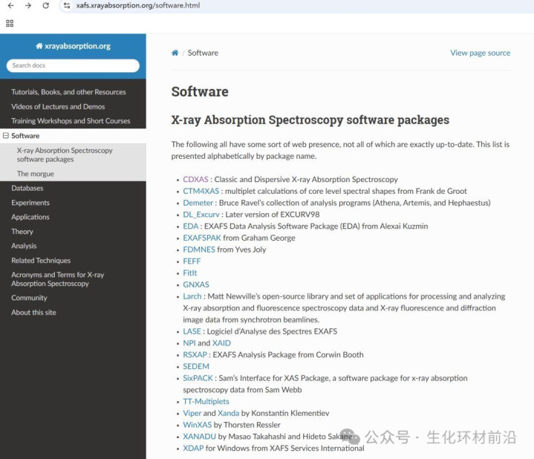534x459 pixels.
Task: Open the Demeter software link
Action: (x=198, y=203)
